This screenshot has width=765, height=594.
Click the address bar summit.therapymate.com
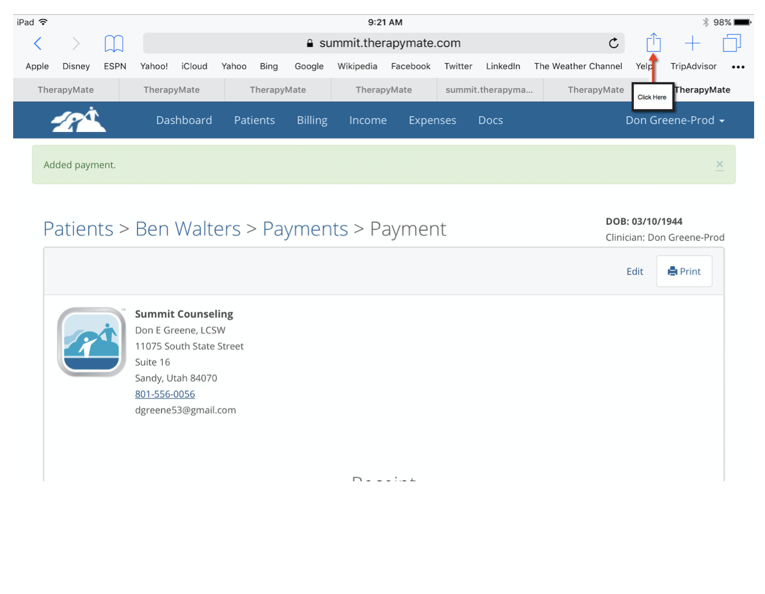(384, 43)
